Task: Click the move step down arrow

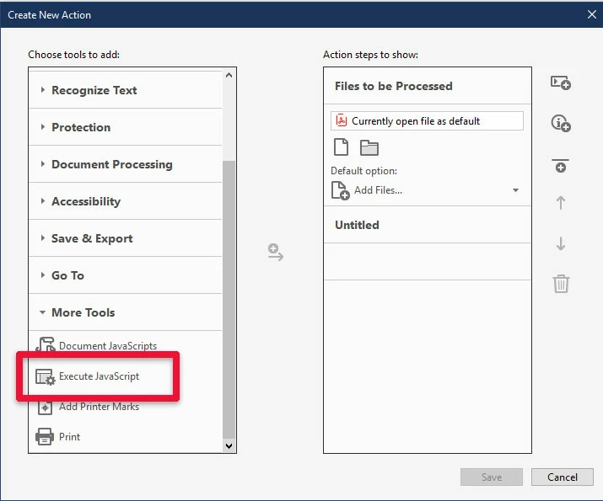Action: pos(561,243)
